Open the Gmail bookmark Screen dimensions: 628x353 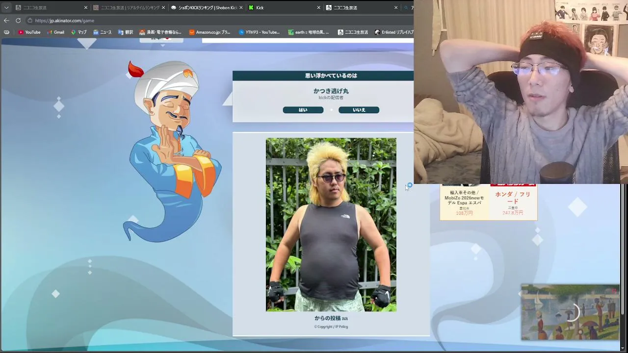[x=56, y=32]
